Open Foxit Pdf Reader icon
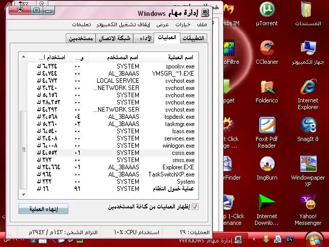The image size is (329, 247). tap(267, 133)
